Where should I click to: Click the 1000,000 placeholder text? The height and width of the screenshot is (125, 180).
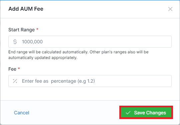(x=32, y=42)
